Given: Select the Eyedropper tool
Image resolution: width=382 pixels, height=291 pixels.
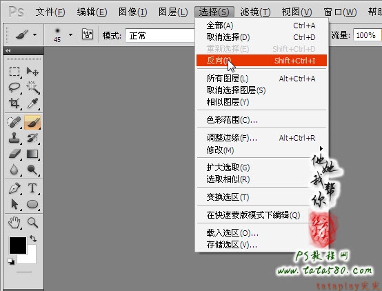Looking at the screenshot, I should coord(32,103).
